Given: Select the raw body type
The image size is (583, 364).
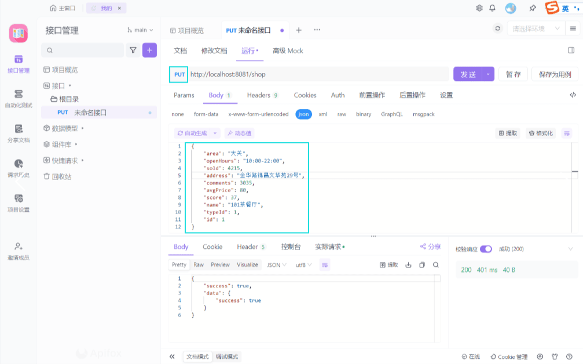Looking at the screenshot, I should tap(342, 114).
